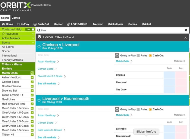Viewport: 190px width, 139px height.
Task: Collapse the Soccer results section
Action: pos(185,38)
